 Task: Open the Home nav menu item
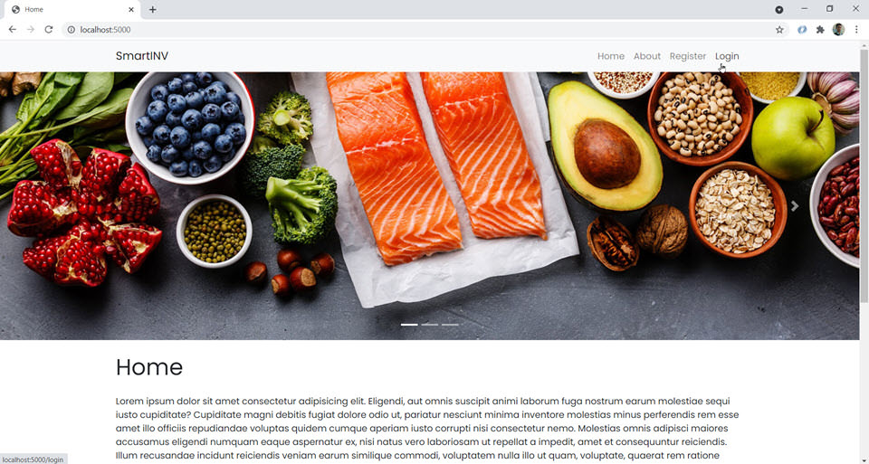(611, 56)
